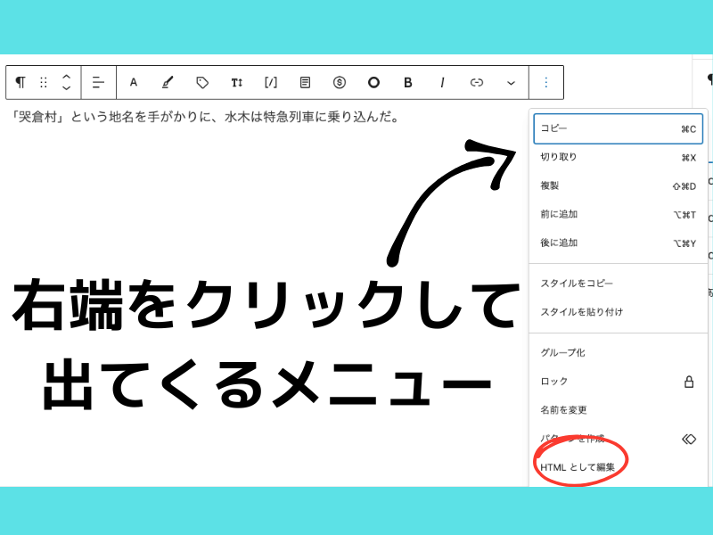The height and width of the screenshot is (535, 713).
Task: Click the text color A icon
Action: (134, 82)
